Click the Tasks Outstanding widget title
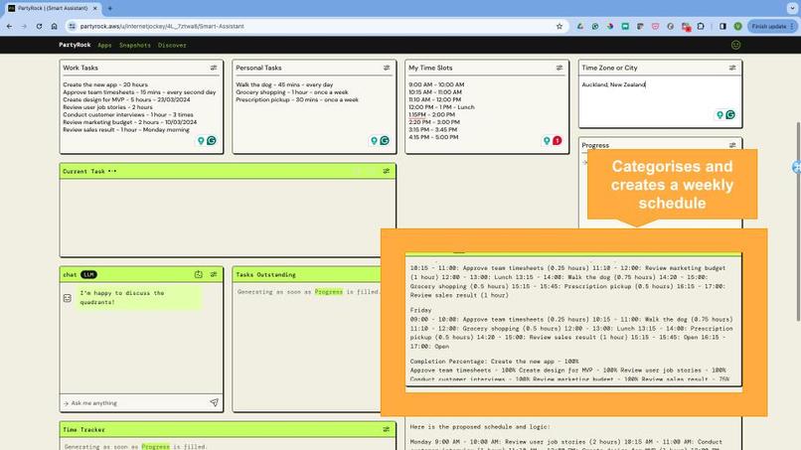Viewport: 801px width, 450px height. point(265,274)
